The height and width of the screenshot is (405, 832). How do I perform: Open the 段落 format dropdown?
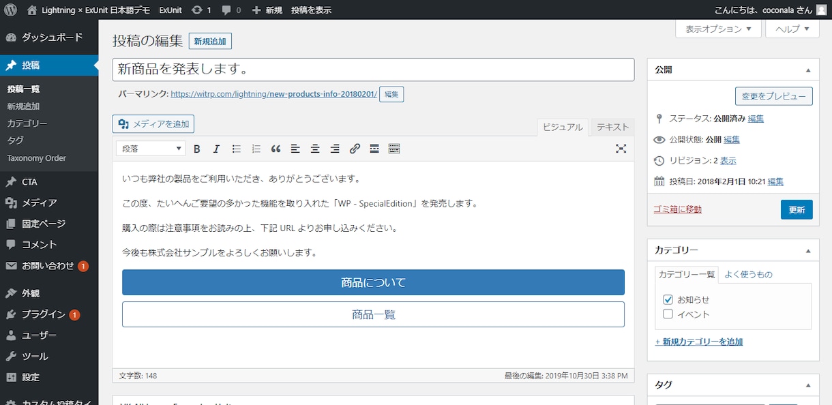(x=151, y=149)
